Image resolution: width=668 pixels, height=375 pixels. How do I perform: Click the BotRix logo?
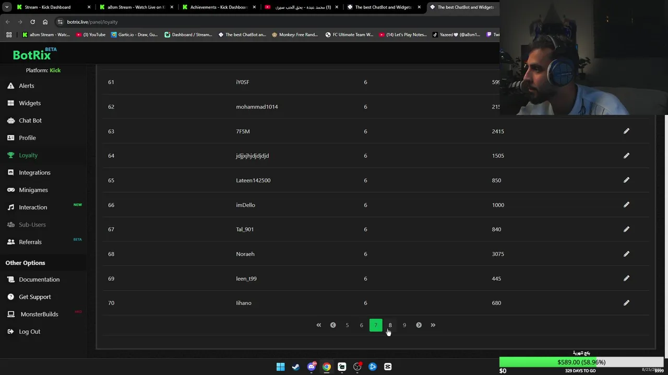(x=32, y=55)
